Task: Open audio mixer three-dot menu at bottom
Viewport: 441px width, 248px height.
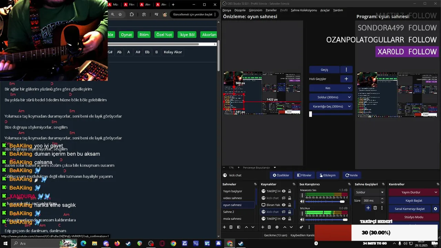Action: (309, 227)
